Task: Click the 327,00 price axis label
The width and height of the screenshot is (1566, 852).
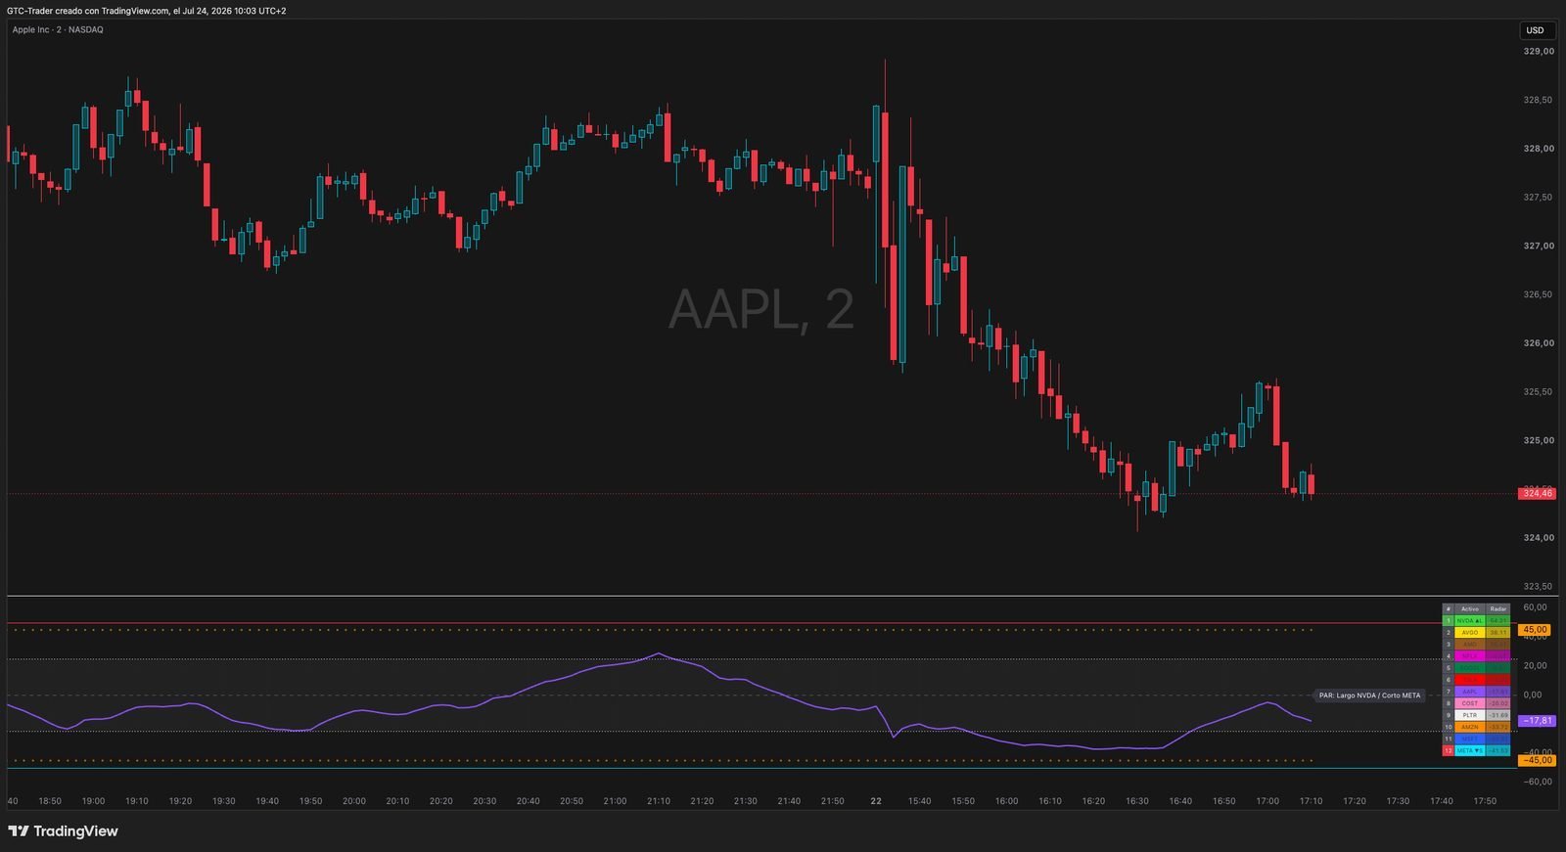Action: [1539, 247]
